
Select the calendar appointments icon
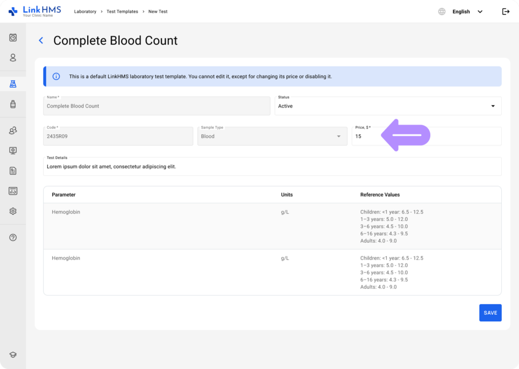[x=12, y=37]
